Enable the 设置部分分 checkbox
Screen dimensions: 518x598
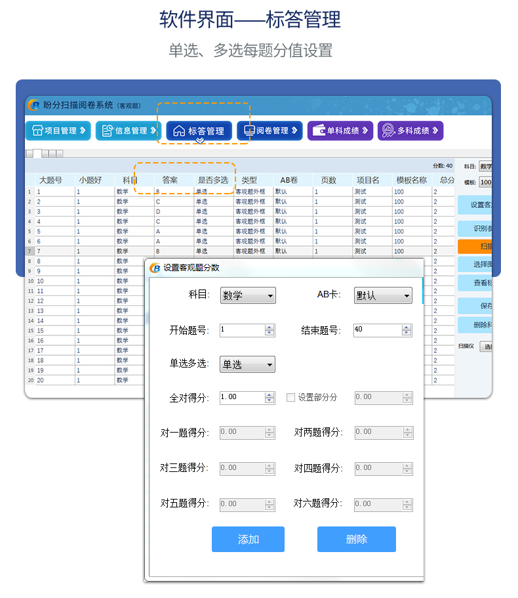(290, 397)
